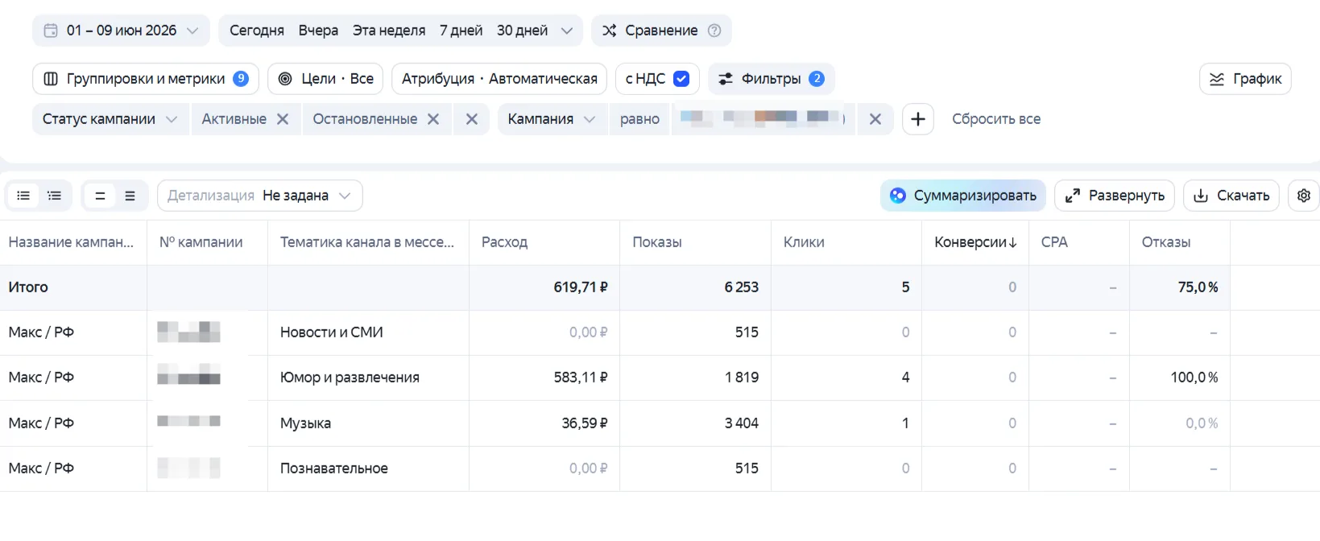
Task: Click the 583,11 ₽ expense value
Action: 581,378
